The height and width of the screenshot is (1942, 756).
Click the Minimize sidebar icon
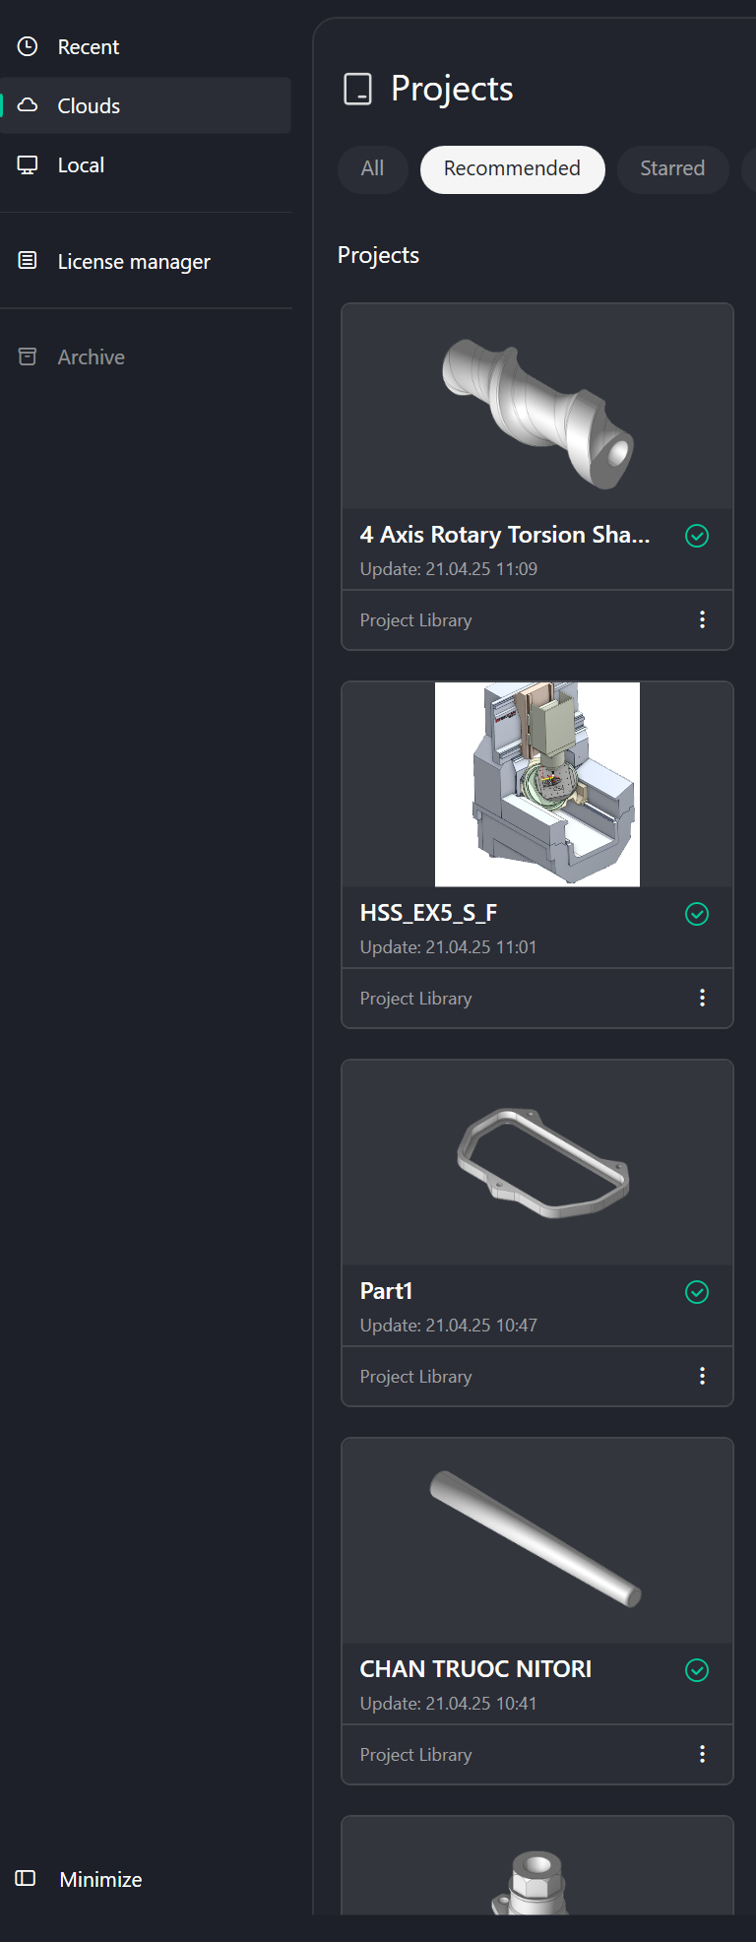click(26, 1878)
